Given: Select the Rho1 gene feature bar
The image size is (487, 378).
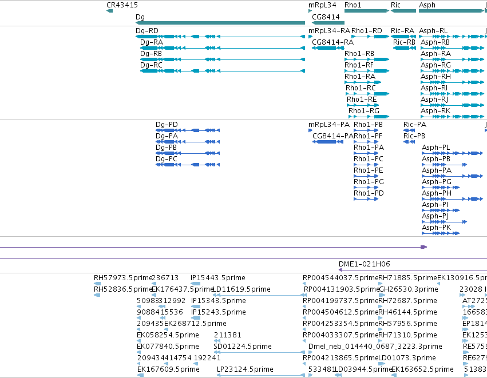Looking at the screenshot, I should point(367,11).
